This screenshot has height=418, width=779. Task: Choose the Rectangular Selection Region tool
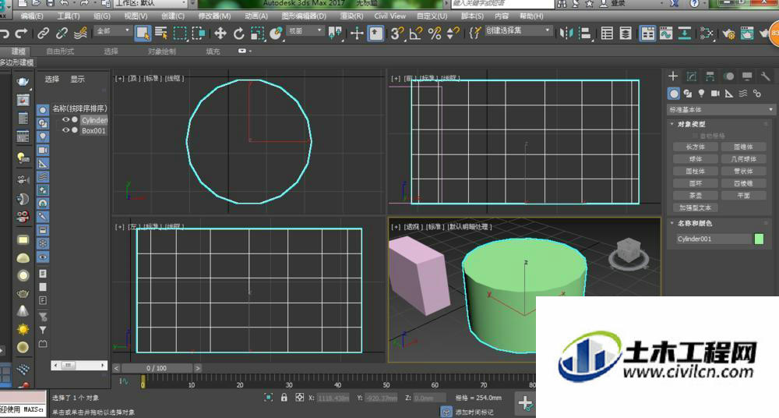(180, 34)
